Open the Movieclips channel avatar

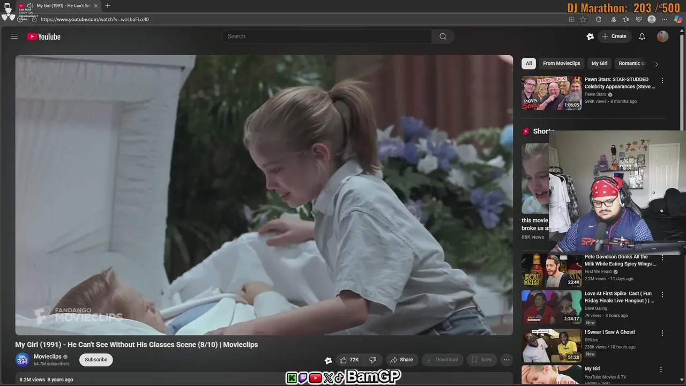point(23,360)
